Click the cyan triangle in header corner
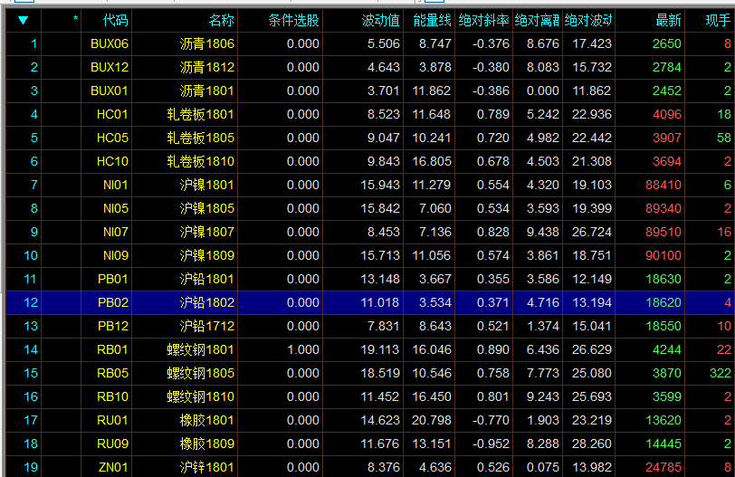 click(23, 20)
